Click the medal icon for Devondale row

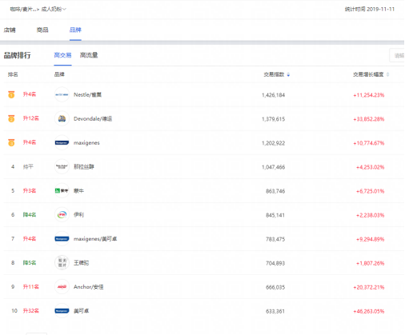(11, 118)
